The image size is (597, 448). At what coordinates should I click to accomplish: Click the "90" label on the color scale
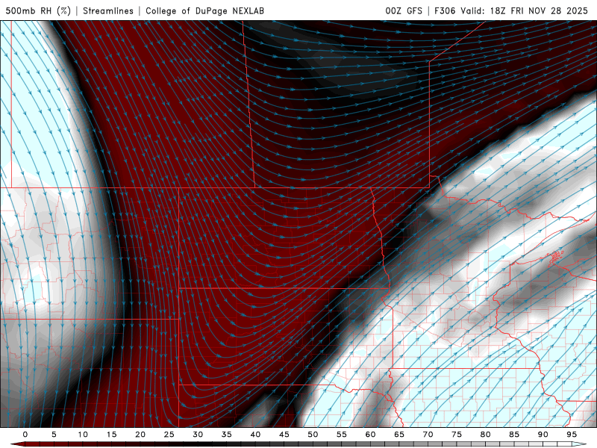pyautogui.click(x=543, y=435)
